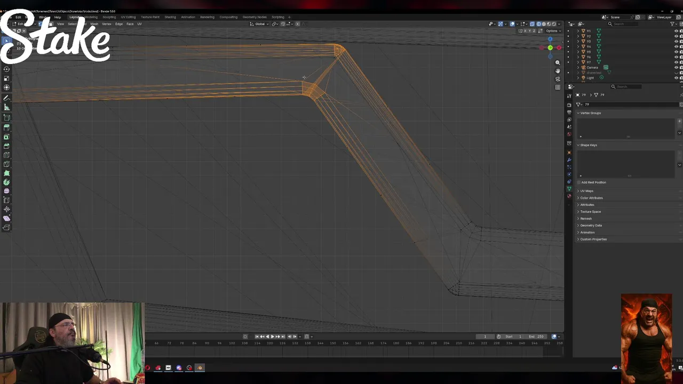This screenshot has width=683, height=384.
Task: Open the viewport Options dropdown
Action: coord(553,31)
